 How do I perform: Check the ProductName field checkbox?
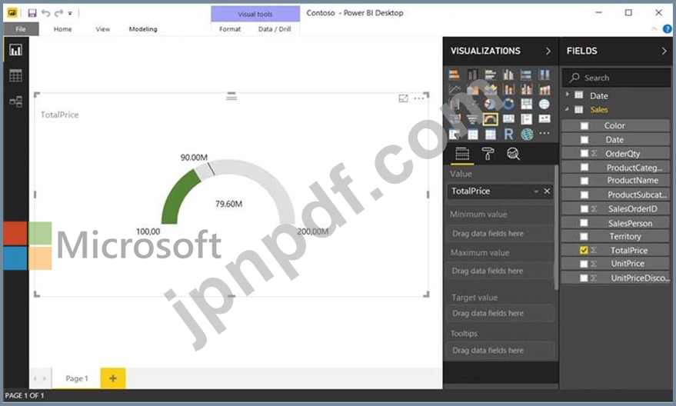(584, 181)
